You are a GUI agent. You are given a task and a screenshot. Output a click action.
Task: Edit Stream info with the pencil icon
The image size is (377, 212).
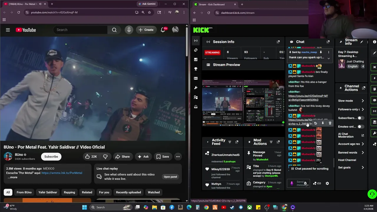pyautogui.click(x=362, y=42)
